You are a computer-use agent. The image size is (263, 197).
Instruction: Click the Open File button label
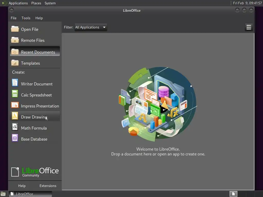(x=30, y=29)
